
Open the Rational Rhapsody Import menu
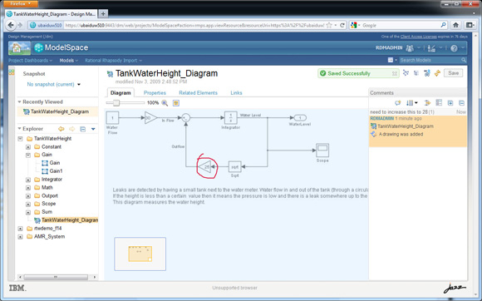113,60
